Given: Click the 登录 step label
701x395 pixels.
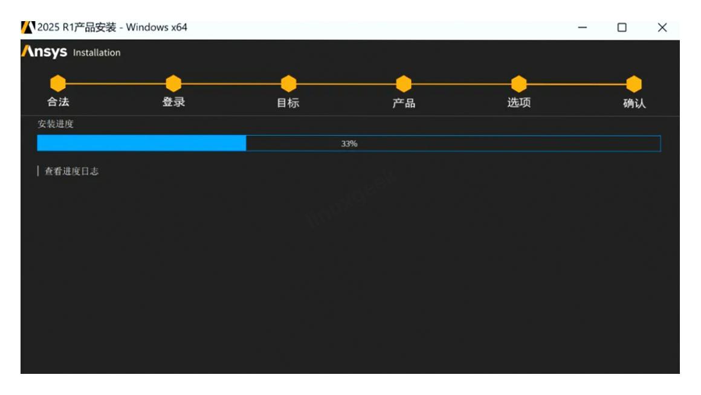Looking at the screenshot, I should coord(173,102).
